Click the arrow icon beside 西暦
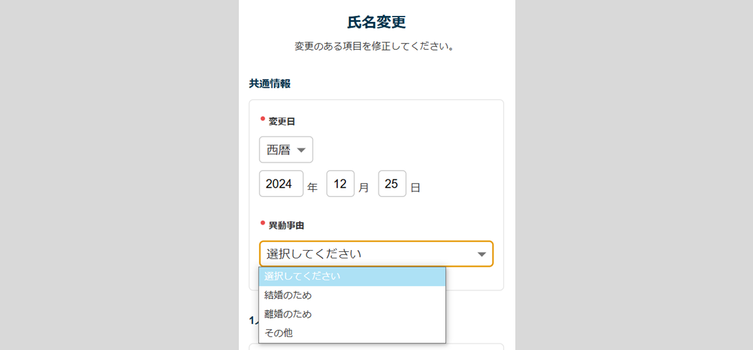This screenshot has height=350, width=753. pyautogui.click(x=301, y=150)
